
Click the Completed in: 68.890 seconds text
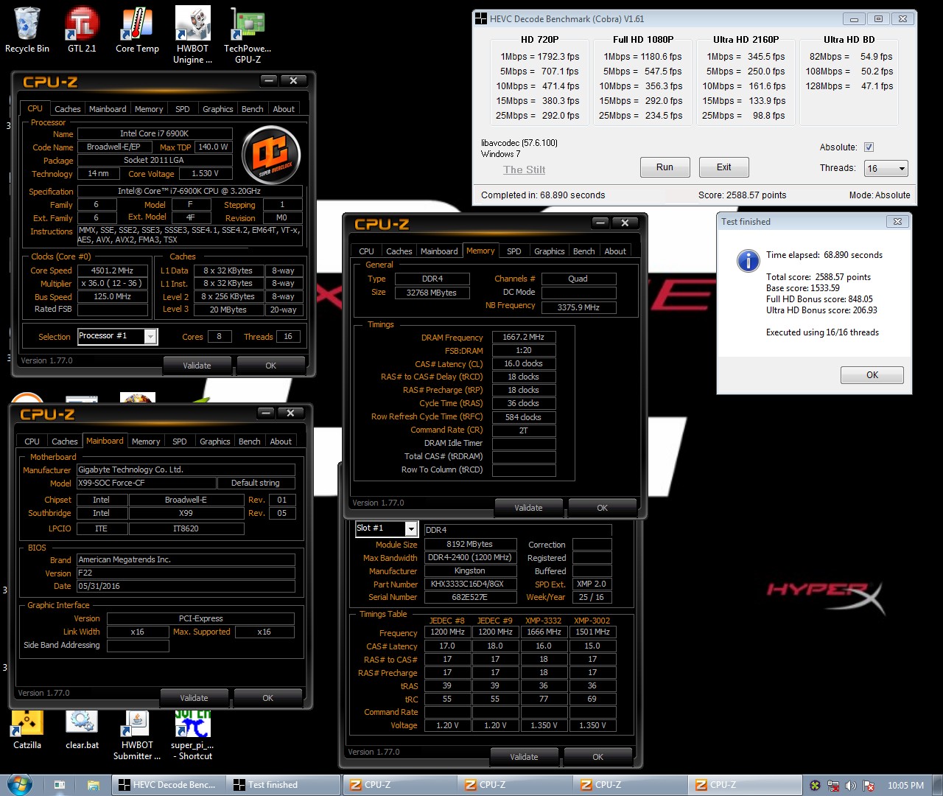pos(543,195)
